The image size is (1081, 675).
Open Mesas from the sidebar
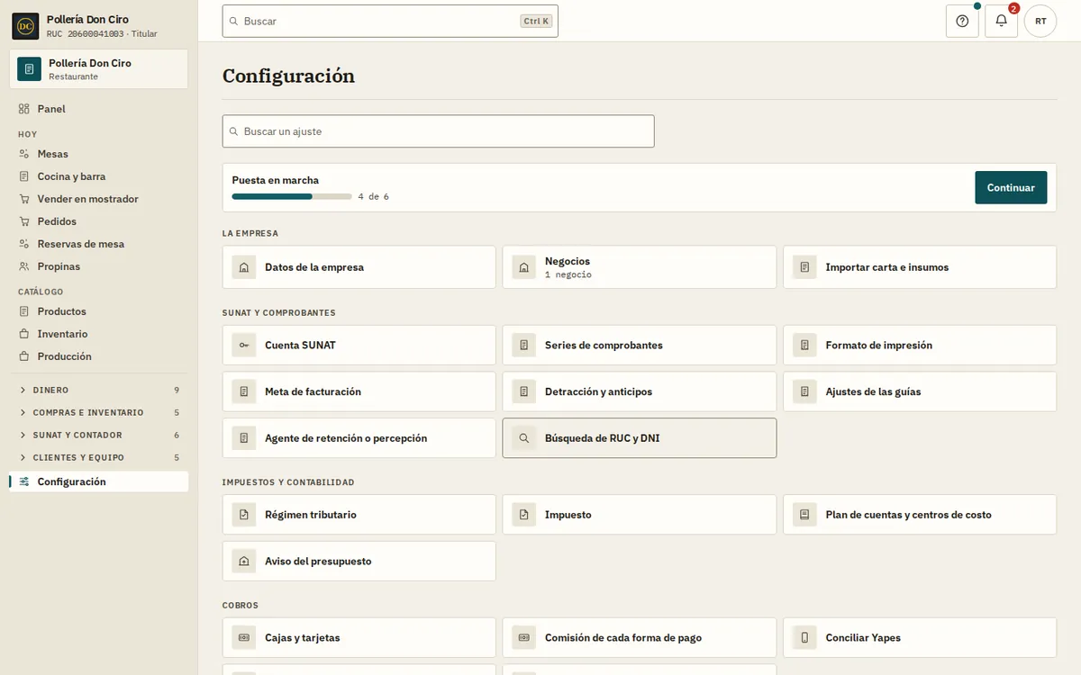click(x=99, y=154)
